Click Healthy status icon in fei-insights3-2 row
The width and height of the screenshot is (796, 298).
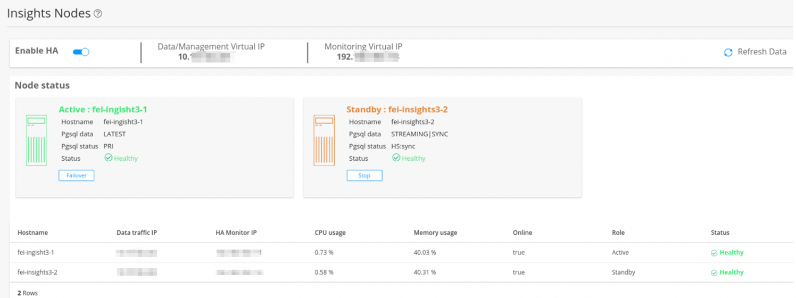[x=714, y=272]
